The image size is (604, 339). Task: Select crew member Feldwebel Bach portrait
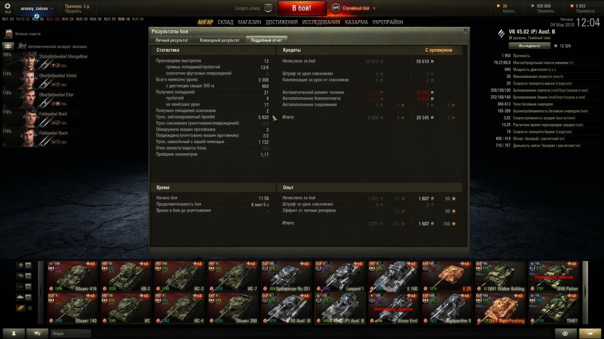coord(29,138)
